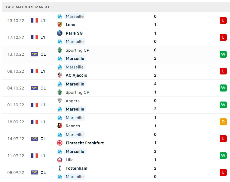230x182 pixels.
Task: Click the Marseille club crest beside Lens match
Action: (x=59, y=16)
